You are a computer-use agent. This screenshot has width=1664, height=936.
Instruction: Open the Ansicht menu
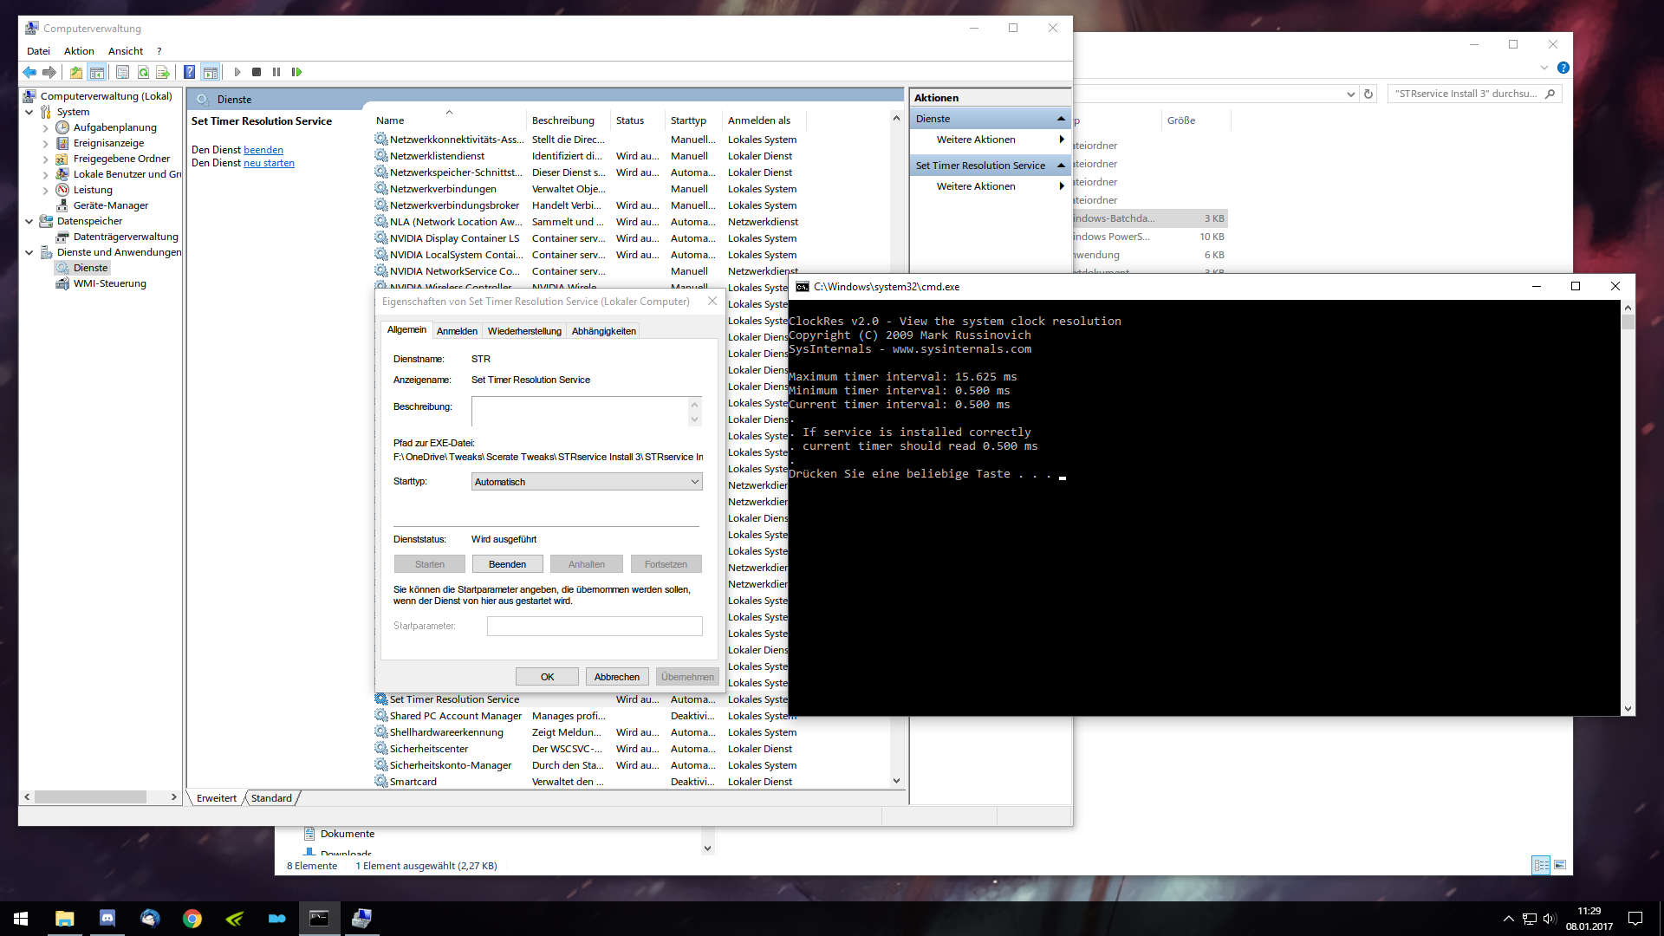(x=126, y=51)
